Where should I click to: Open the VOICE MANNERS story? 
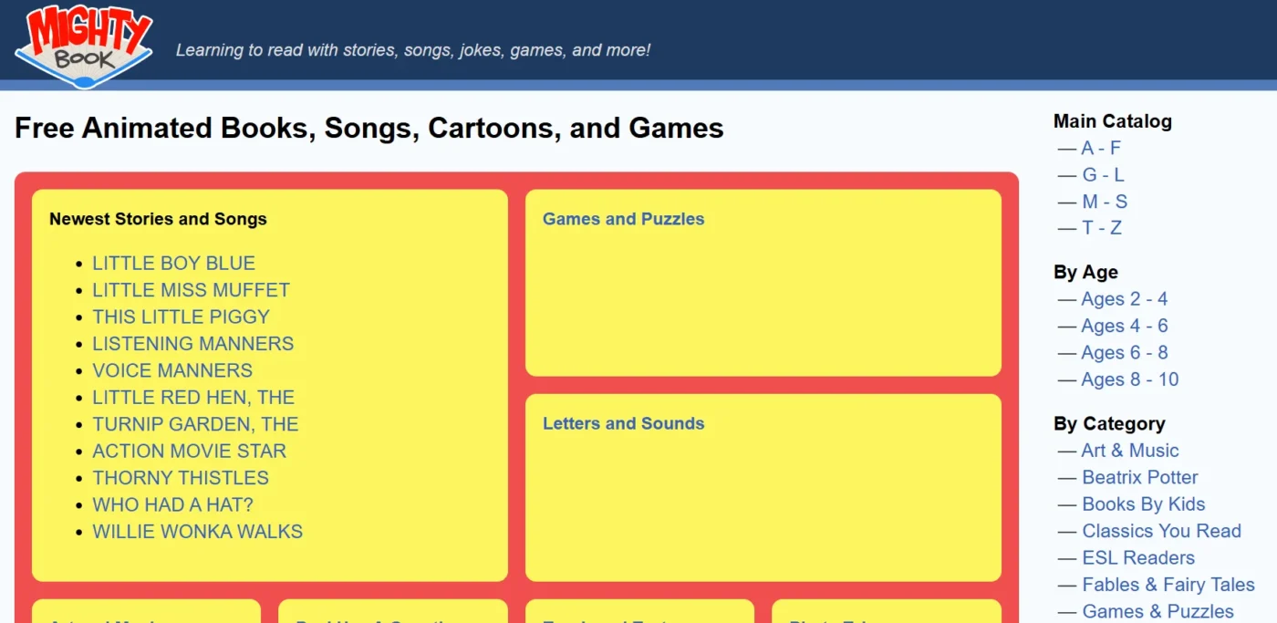pos(172,370)
